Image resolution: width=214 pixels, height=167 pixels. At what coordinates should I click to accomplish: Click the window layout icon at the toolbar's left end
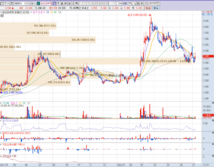[x=1, y=3]
